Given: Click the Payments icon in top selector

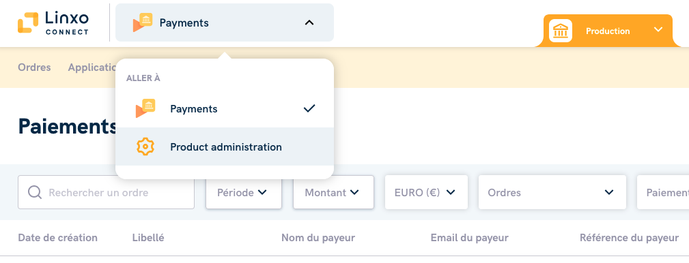Looking at the screenshot, I should click(142, 22).
